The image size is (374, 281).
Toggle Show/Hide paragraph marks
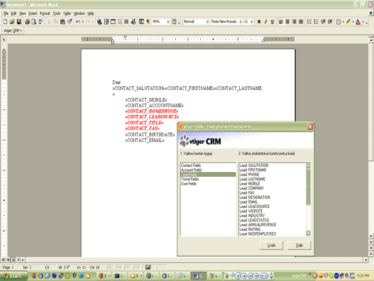click(x=148, y=22)
